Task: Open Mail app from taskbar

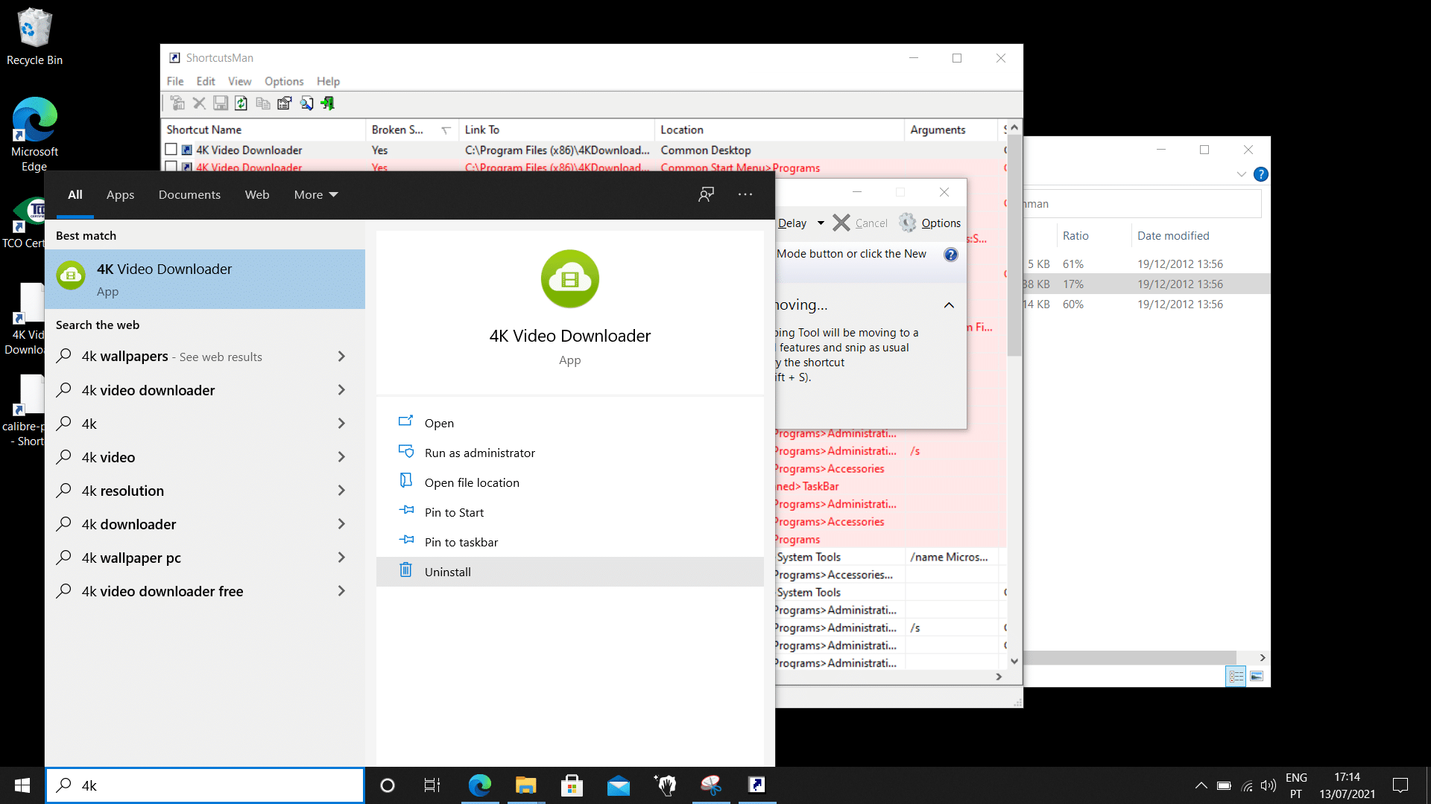Action: point(618,785)
